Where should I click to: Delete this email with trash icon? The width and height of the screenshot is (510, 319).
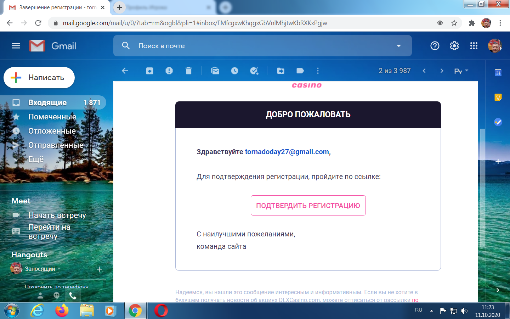click(x=188, y=71)
